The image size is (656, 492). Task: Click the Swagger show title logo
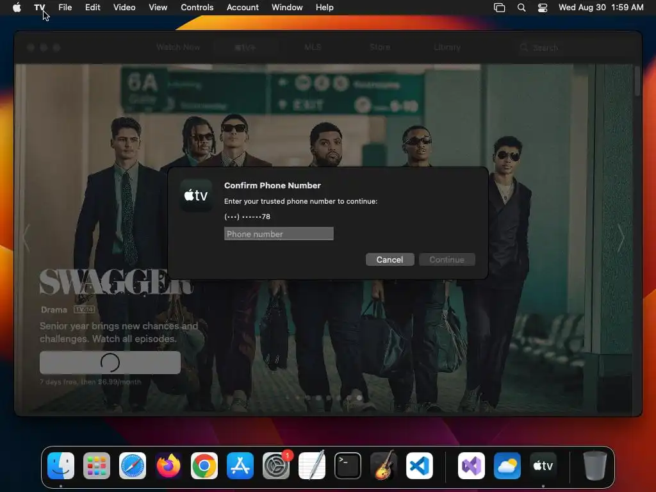116,282
